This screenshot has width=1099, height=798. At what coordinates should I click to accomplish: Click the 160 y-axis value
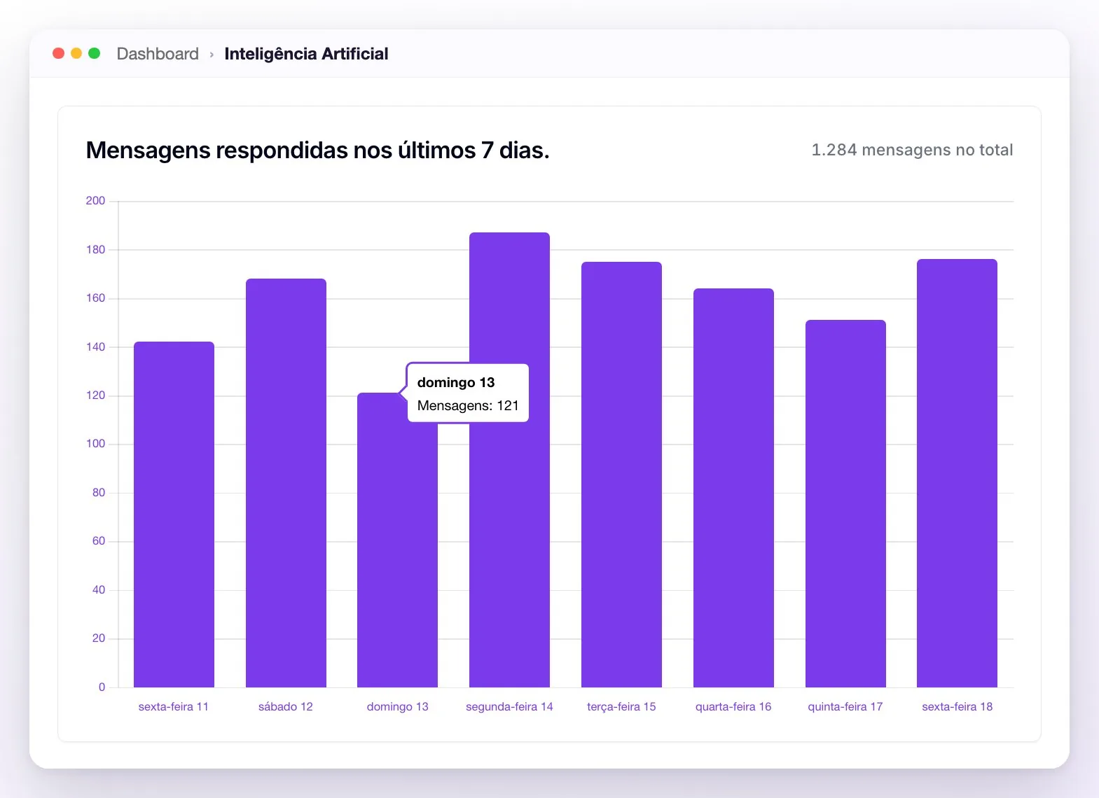[x=95, y=298]
